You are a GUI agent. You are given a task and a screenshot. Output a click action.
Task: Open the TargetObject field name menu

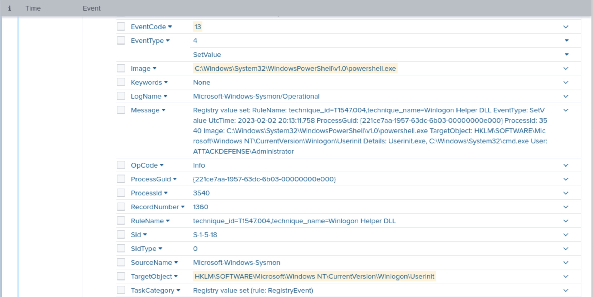[x=154, y=276]
